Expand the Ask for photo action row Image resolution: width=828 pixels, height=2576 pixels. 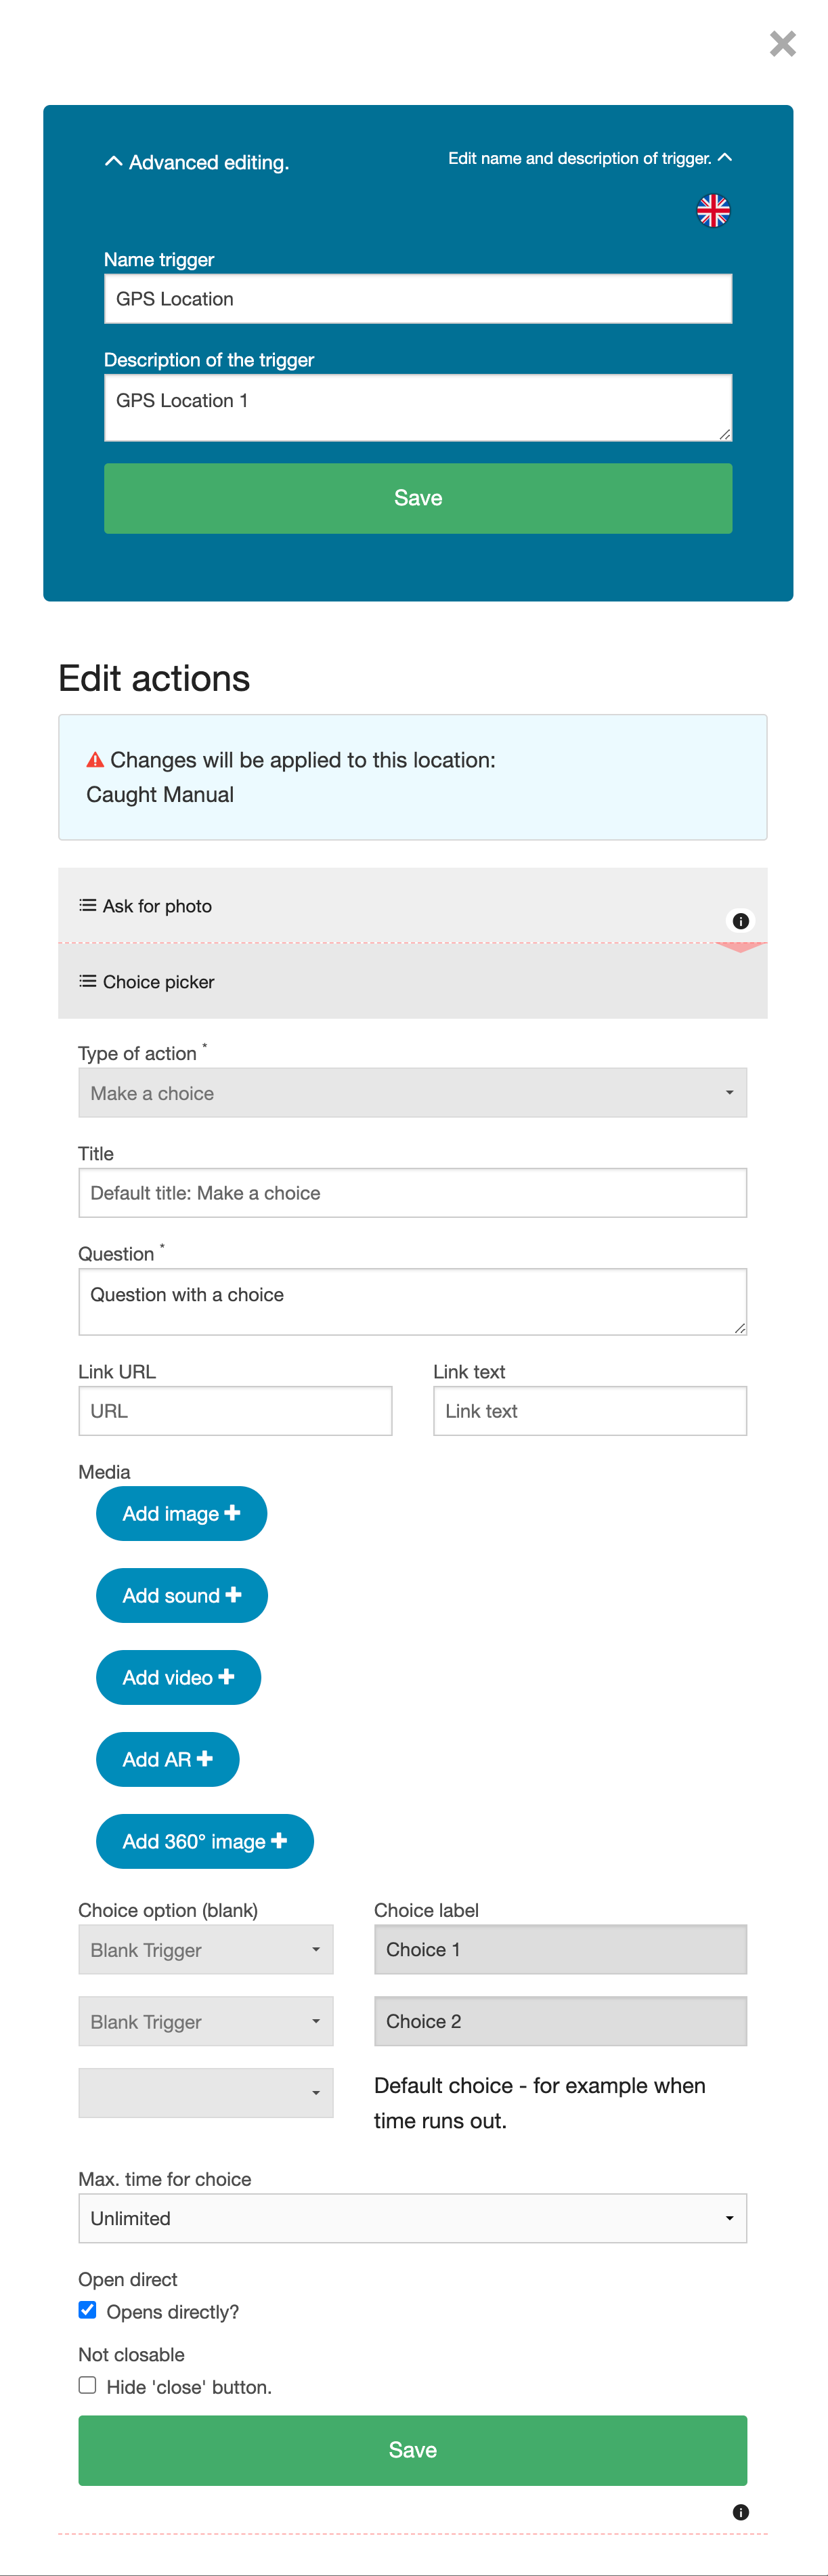[x=400, y=905]
